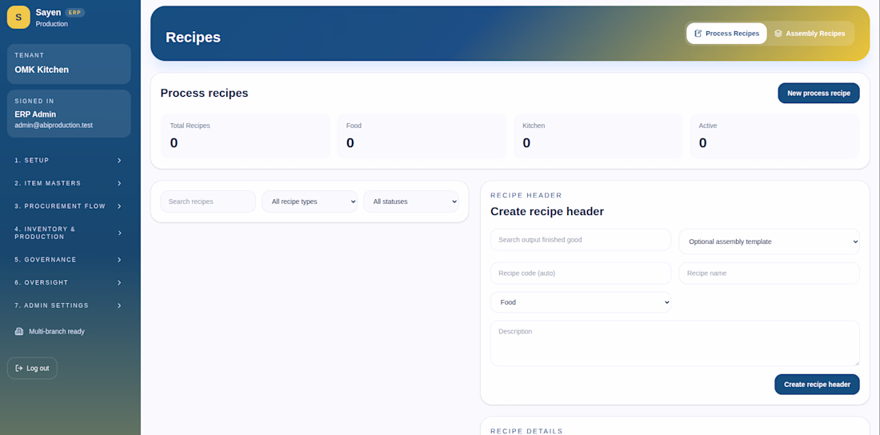This screenshot has height=435, width=880.
Task: Click the Recipe name field
Action: click(770, 273)
